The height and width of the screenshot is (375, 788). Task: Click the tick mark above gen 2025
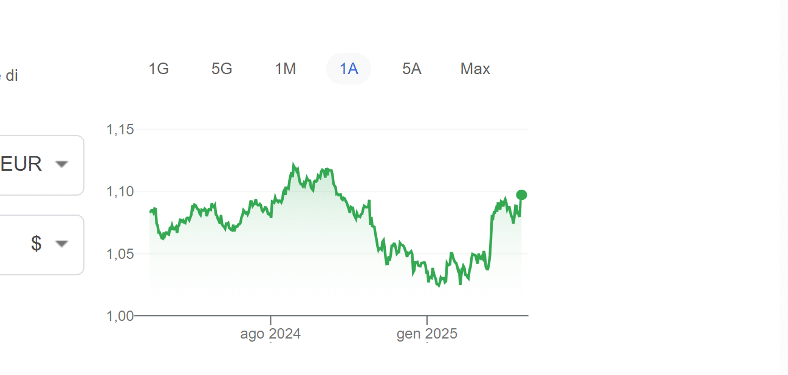pyautogui.click(x=427, y=320)
